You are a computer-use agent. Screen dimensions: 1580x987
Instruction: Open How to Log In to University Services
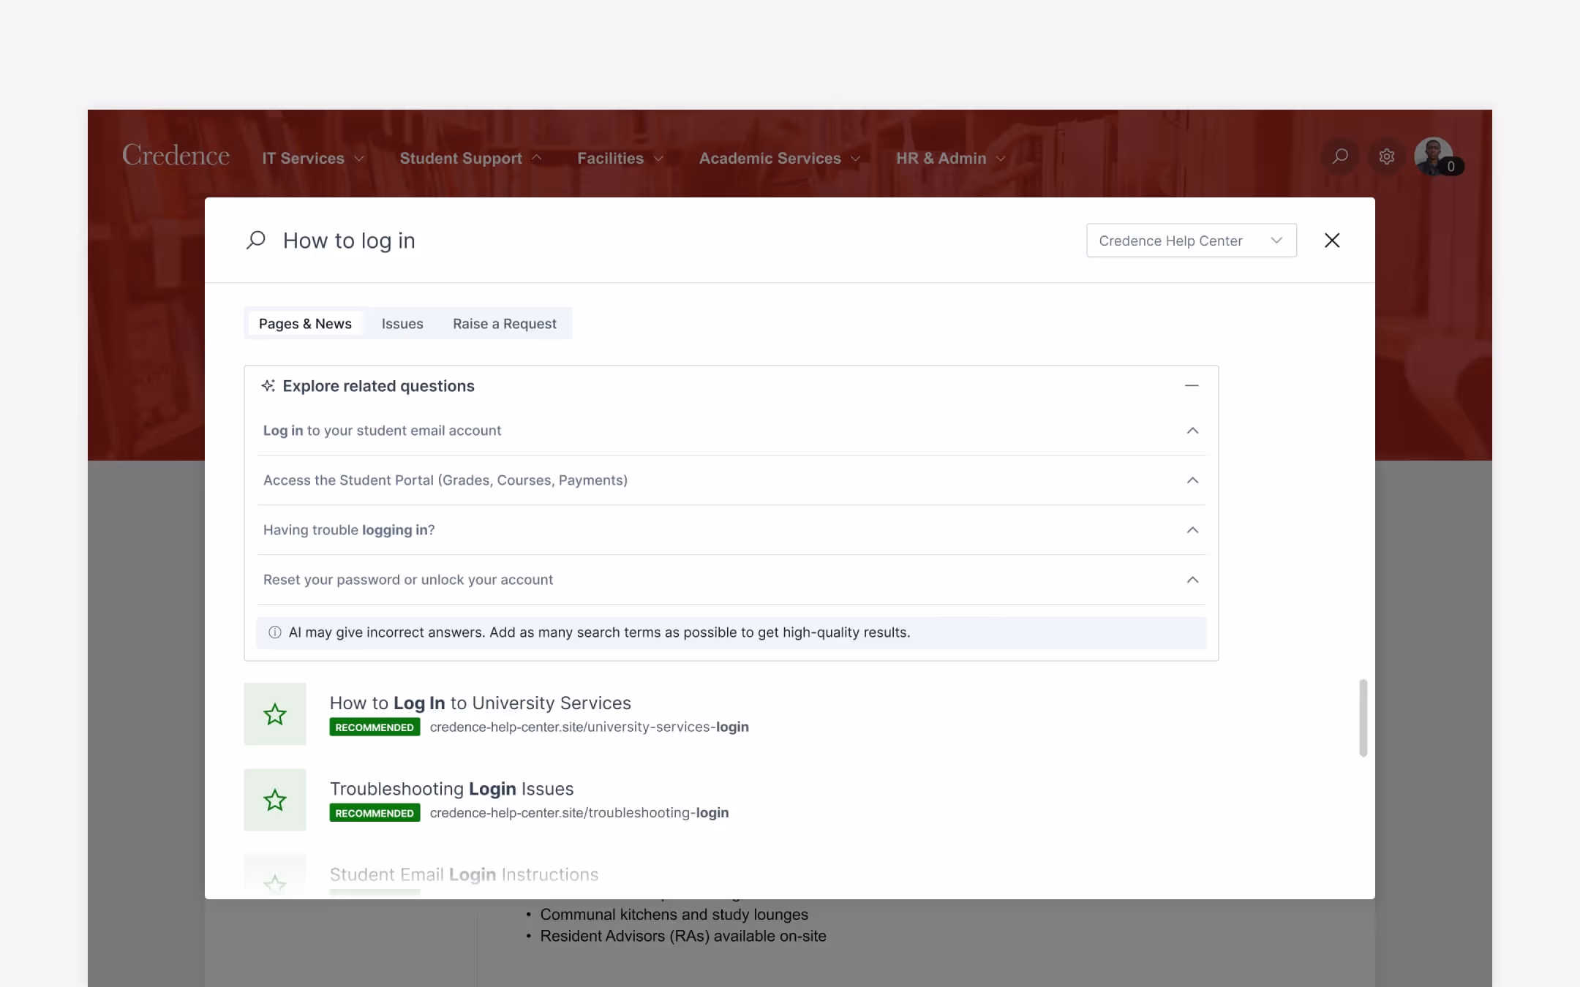pos(480,703)
